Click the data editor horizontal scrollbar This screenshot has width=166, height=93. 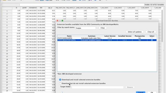pyautogui.click(x=23, y=92)
